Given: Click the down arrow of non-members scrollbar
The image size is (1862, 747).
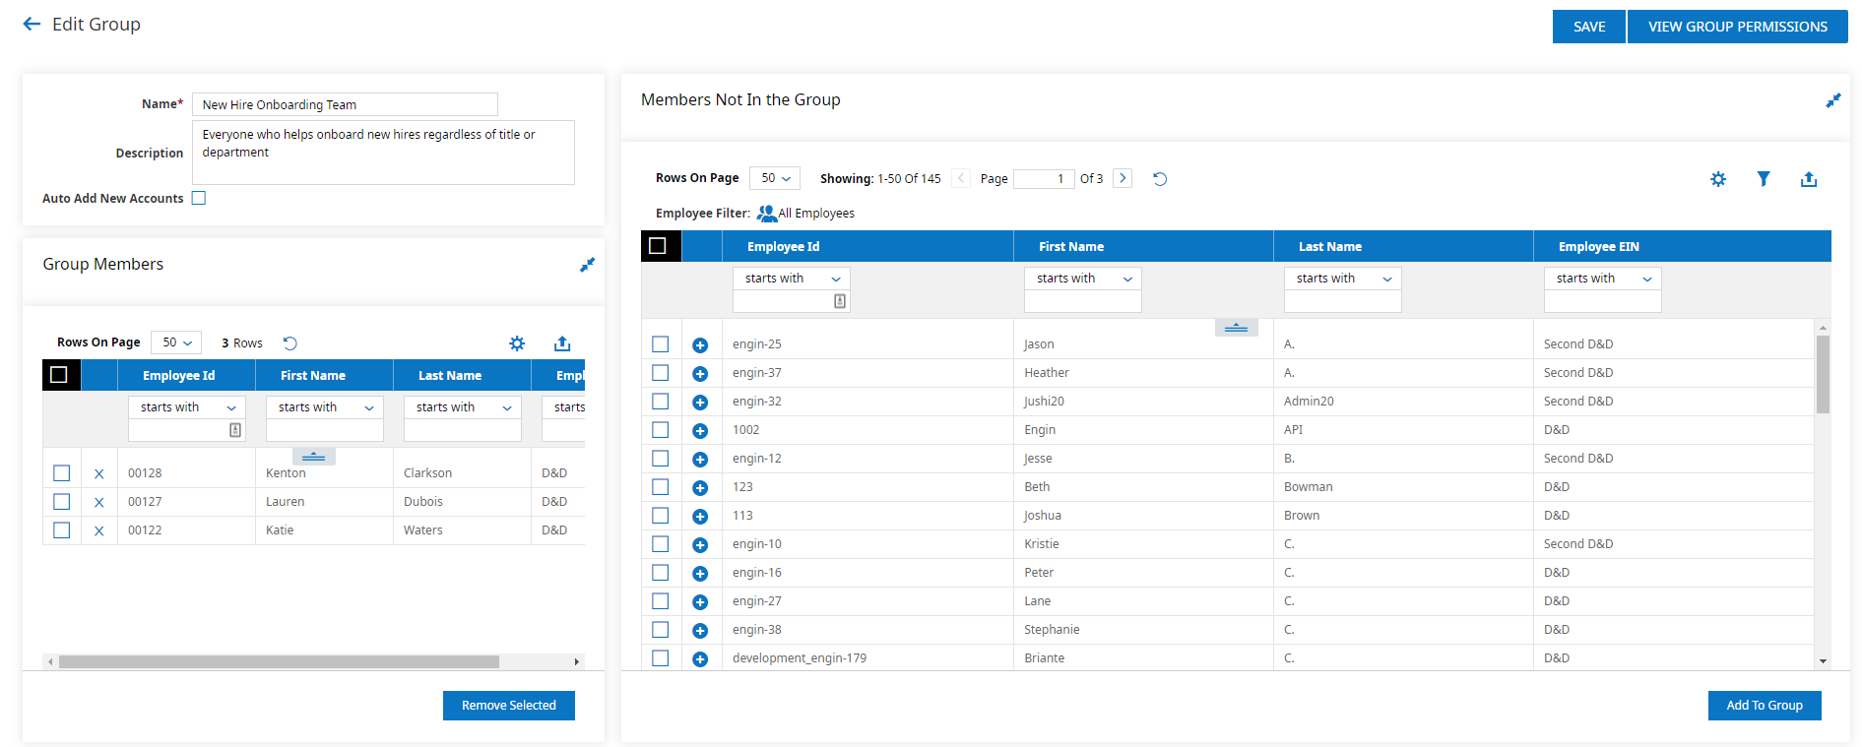Looking at the screenshot, I should click(1823, 661).
